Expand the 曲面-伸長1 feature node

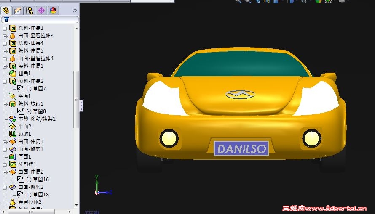(x=5, y=142)
